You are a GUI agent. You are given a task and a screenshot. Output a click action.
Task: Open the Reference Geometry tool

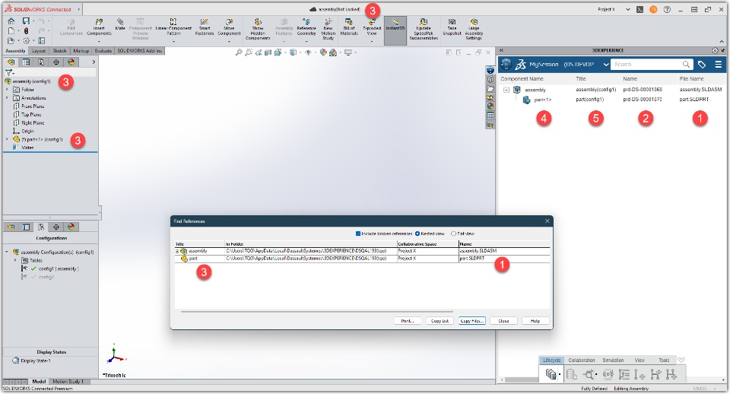click(x=306, y=27)
